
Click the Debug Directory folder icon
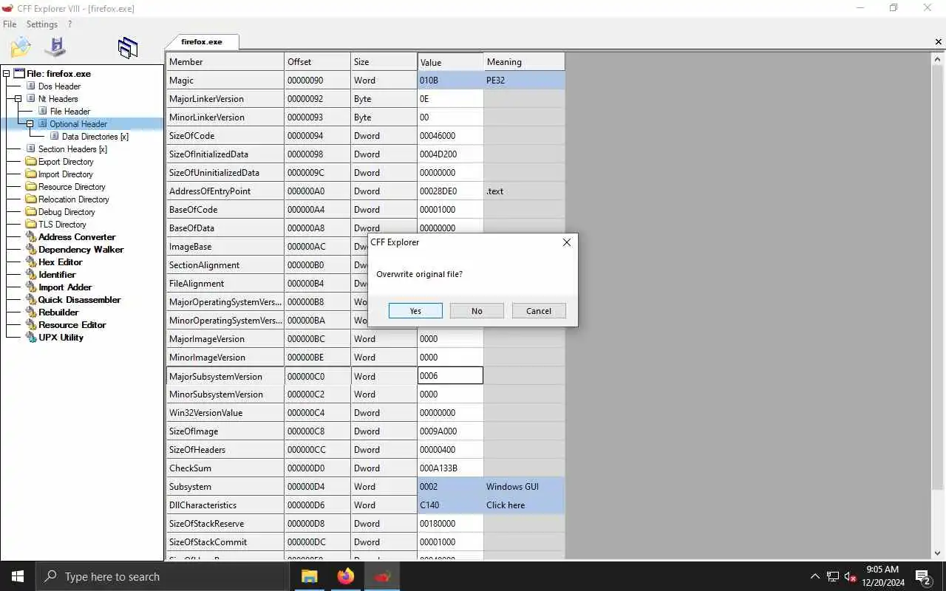[x=31, y=211]
